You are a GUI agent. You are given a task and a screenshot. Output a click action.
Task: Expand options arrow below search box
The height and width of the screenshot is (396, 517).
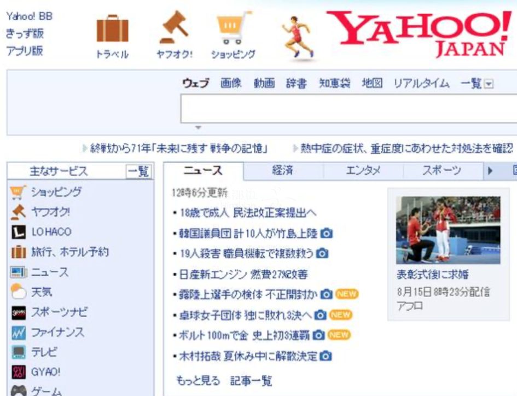point(198,128)
